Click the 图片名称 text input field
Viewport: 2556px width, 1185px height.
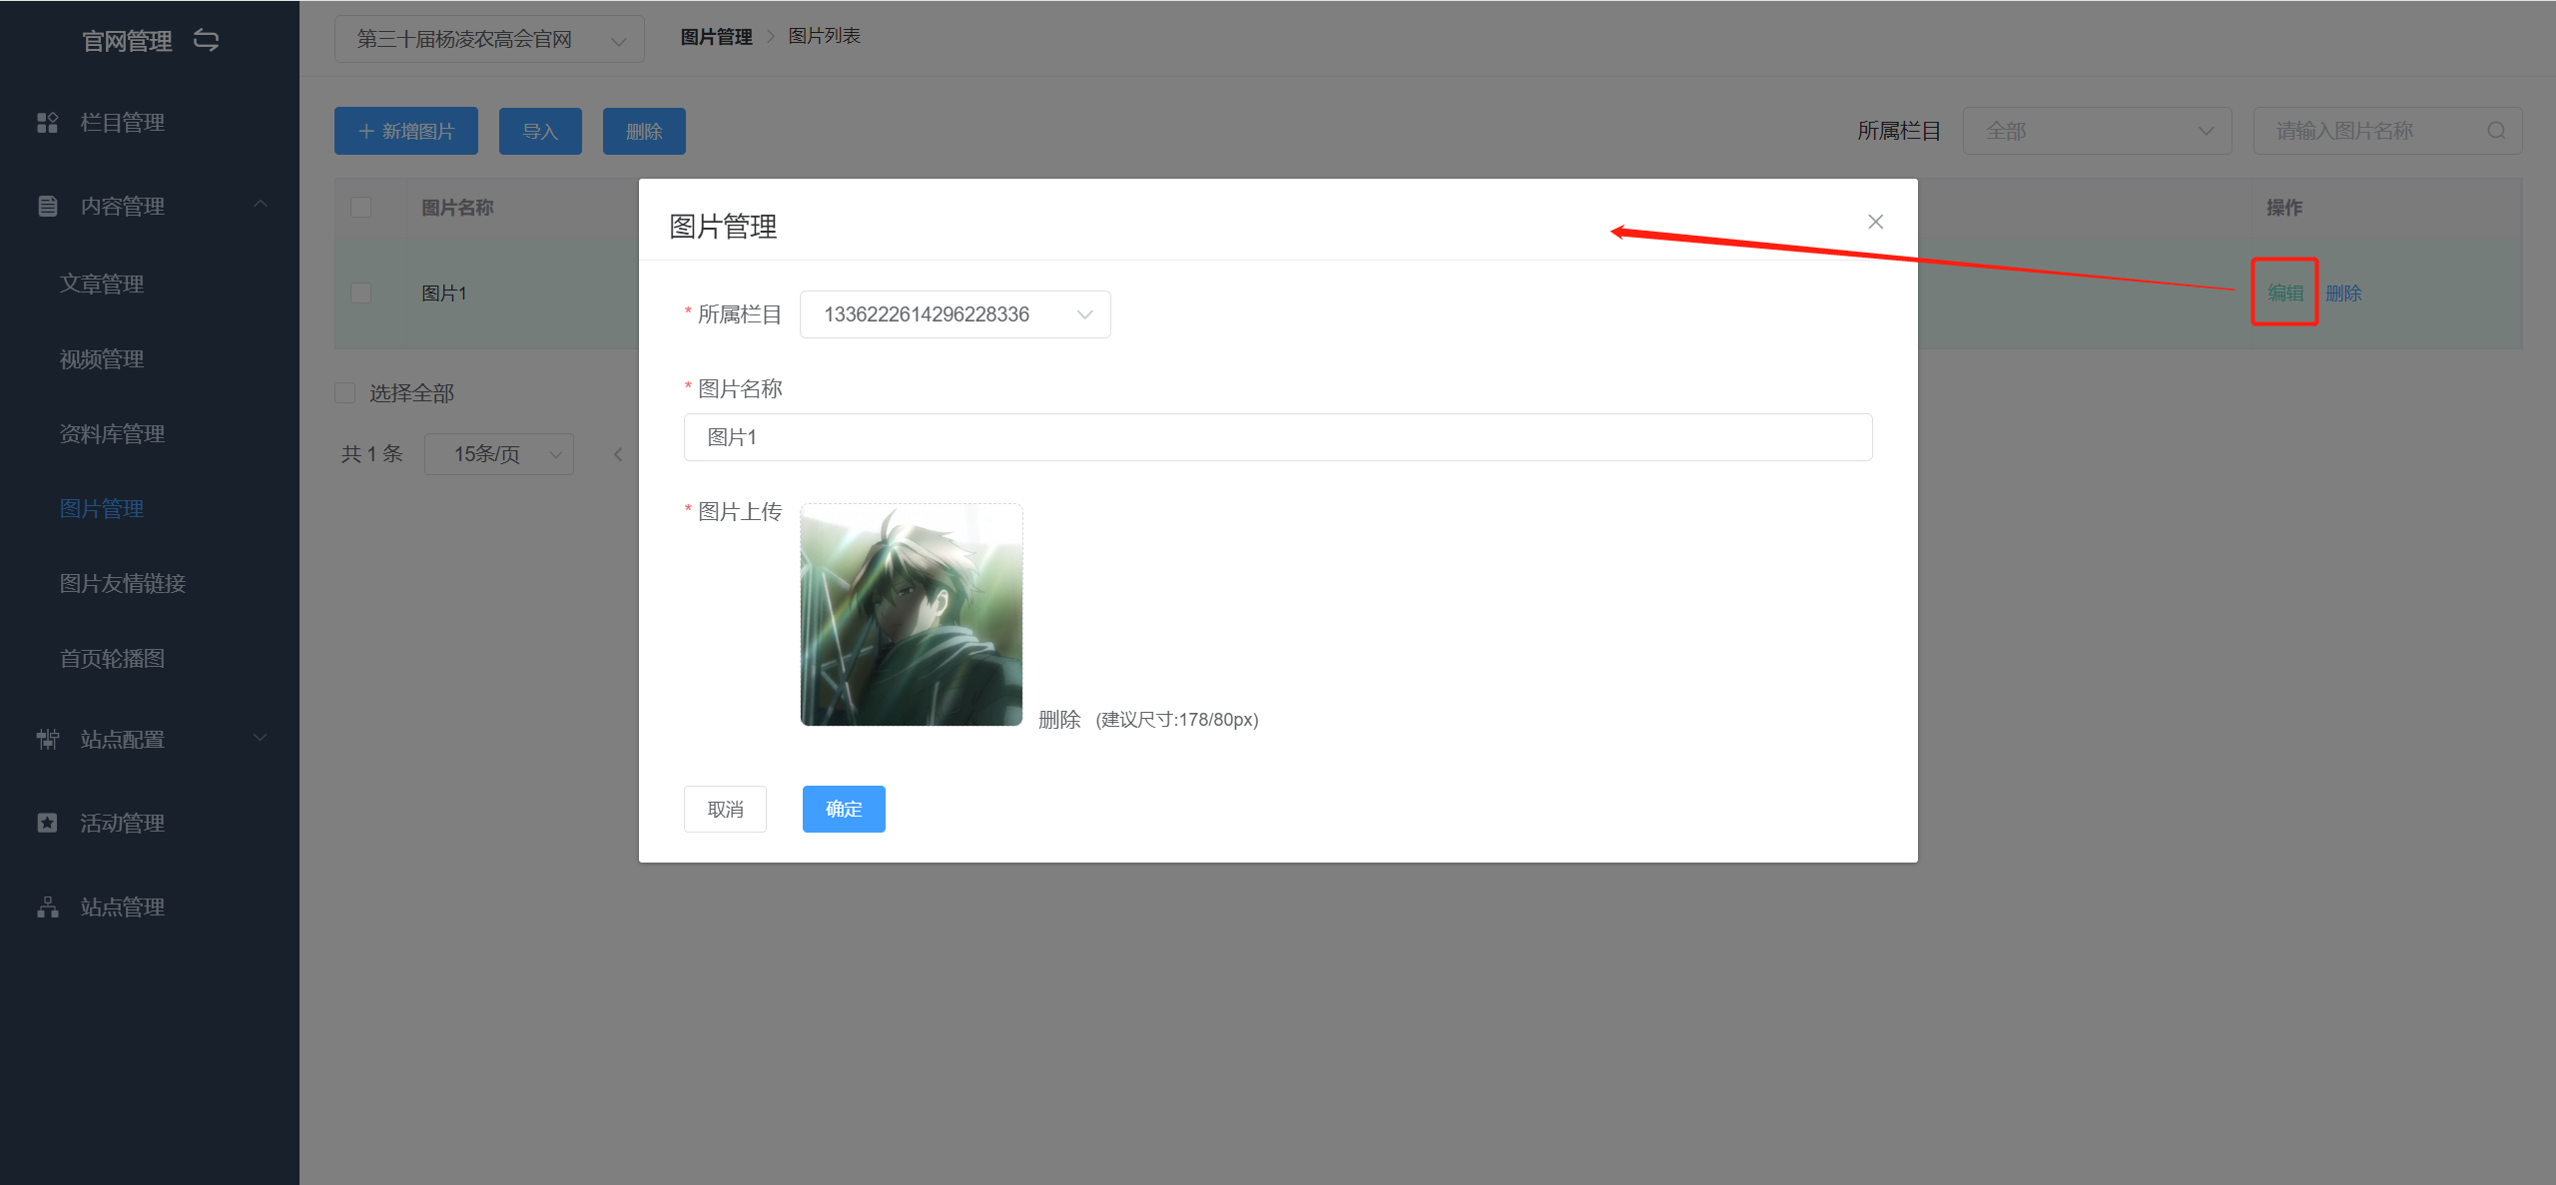pyautogui.click(x=1277, y=437)
